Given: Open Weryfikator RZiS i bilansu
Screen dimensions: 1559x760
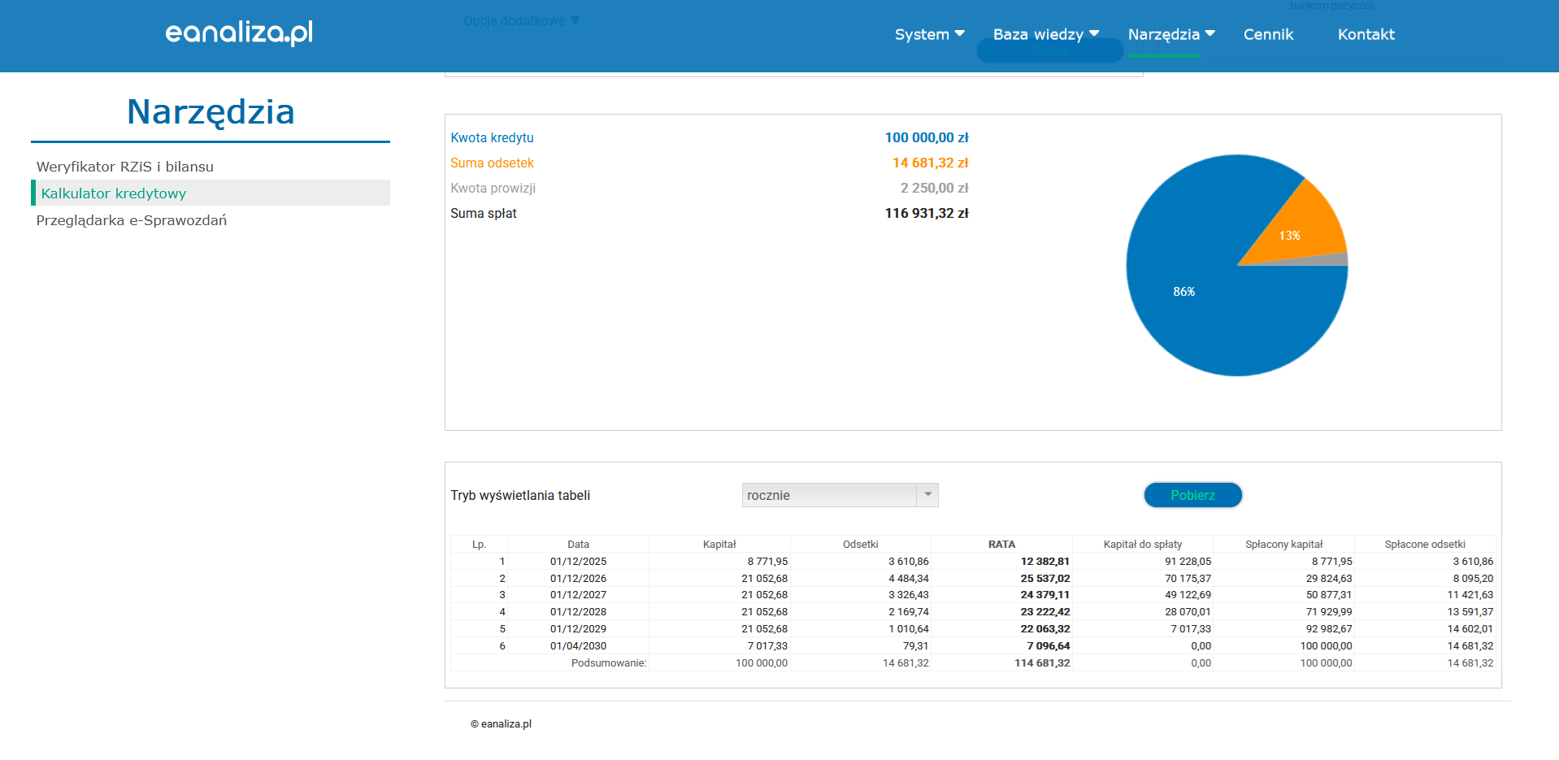Looking at the screenshot, I should tap(125, 167).
